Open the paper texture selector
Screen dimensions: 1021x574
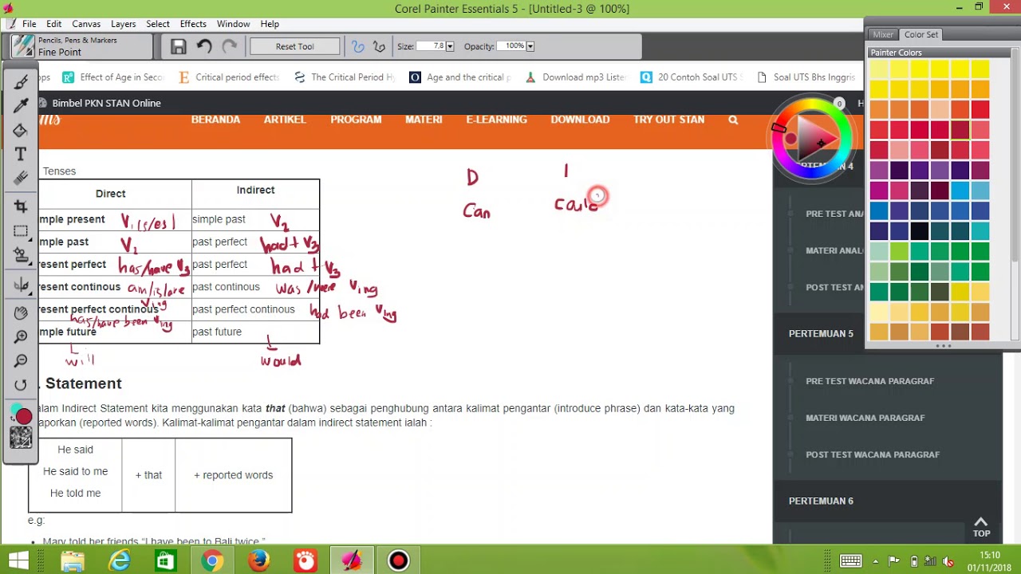click(21, 438)
